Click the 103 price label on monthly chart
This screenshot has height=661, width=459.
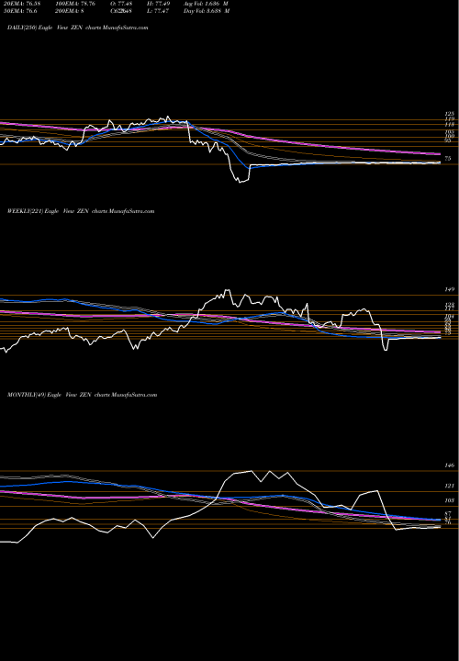click(449, 501)
